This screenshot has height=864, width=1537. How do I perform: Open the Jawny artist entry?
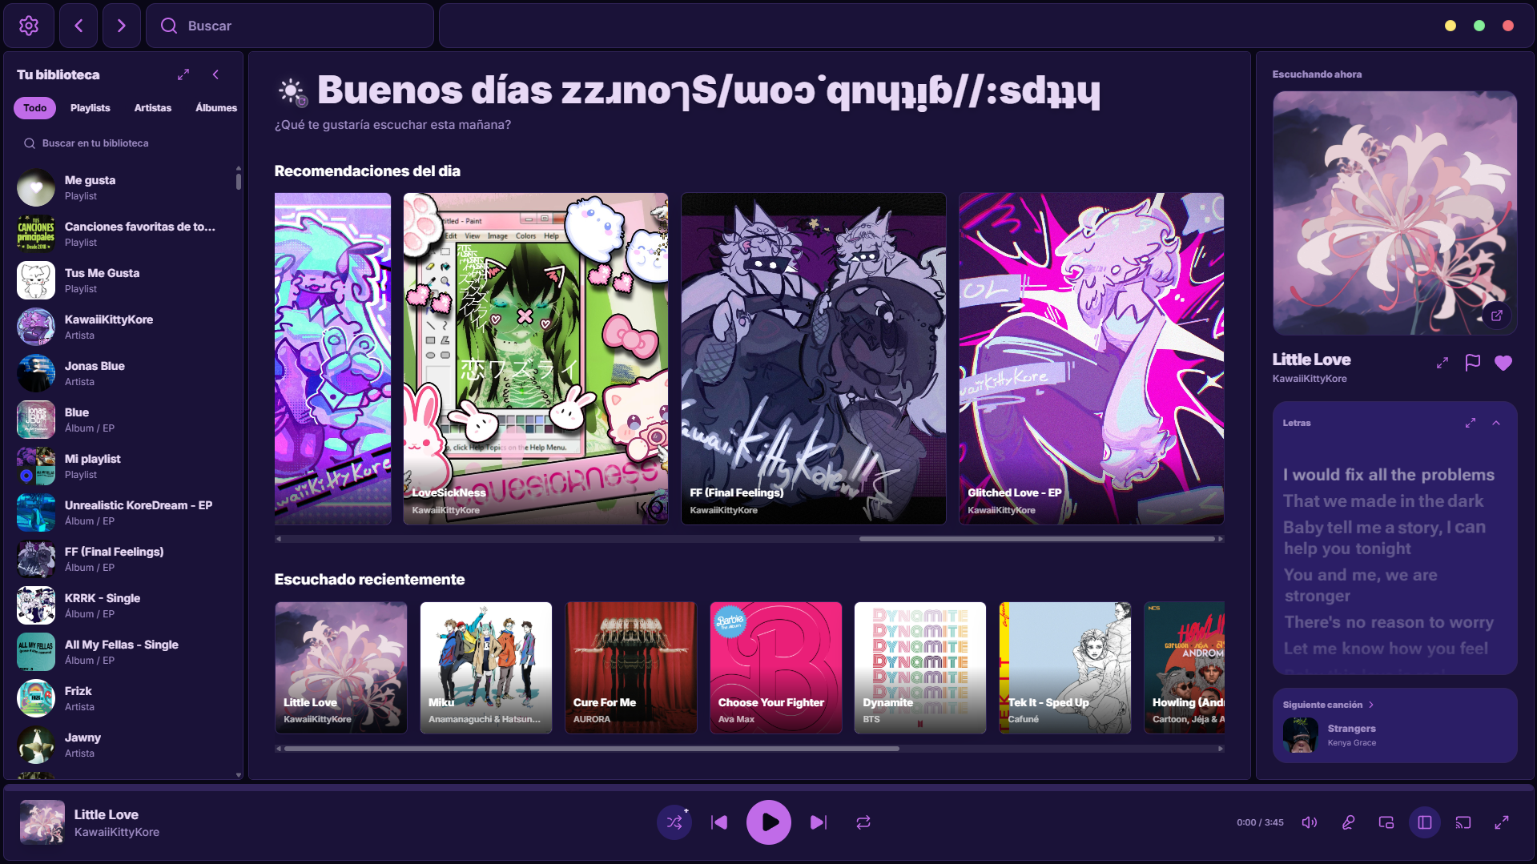[x=124, y=745]
